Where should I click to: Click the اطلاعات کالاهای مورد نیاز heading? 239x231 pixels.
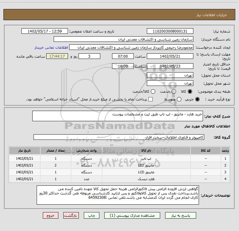(207, 126)
